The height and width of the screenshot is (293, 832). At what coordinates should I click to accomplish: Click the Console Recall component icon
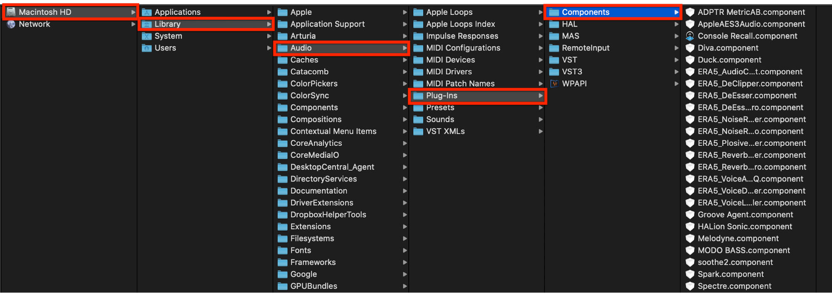click(690, 36)
